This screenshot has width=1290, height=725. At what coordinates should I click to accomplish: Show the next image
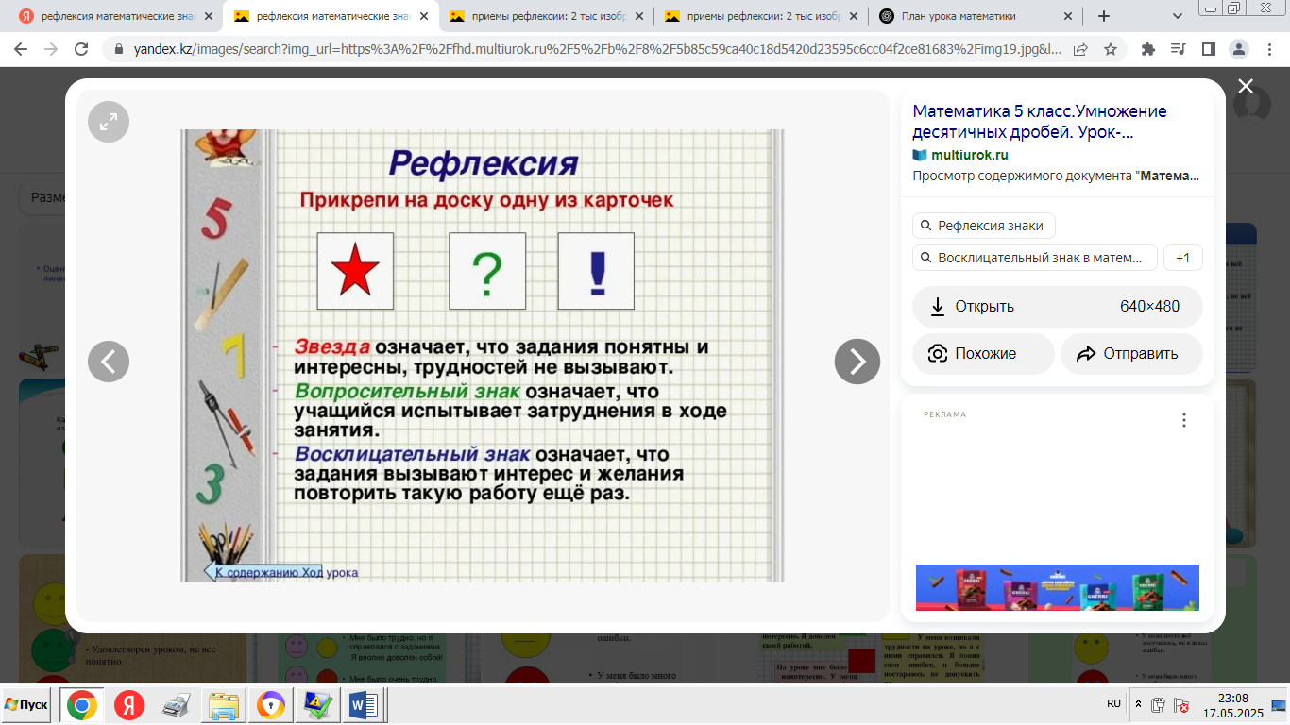[857, 361]
